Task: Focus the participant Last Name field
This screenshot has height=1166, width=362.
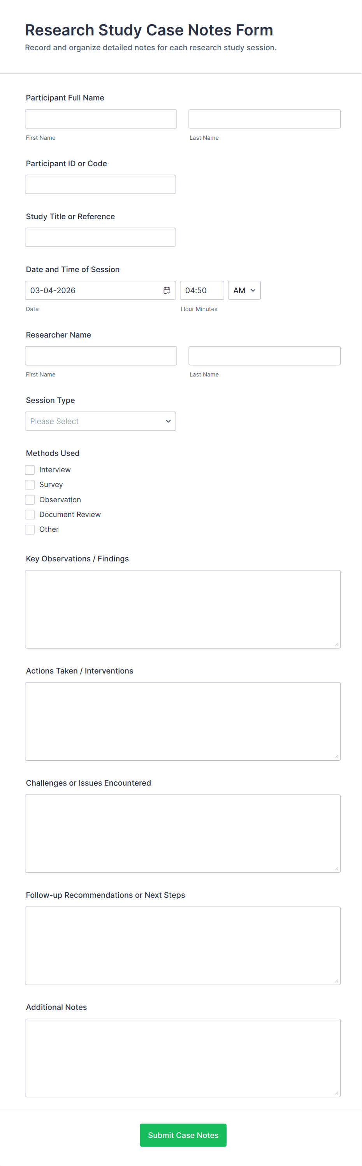Action: (x=264, y=119)
